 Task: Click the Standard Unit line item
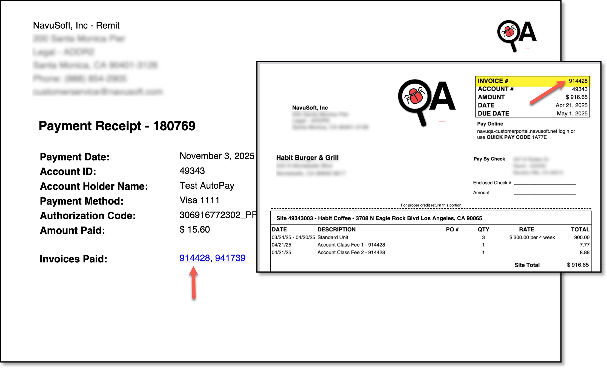[x=333, y=237]
